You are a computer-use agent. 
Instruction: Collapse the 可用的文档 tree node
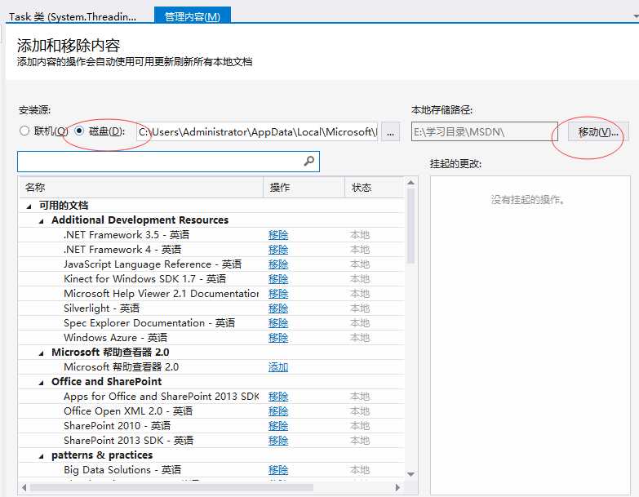coord(29,206)
